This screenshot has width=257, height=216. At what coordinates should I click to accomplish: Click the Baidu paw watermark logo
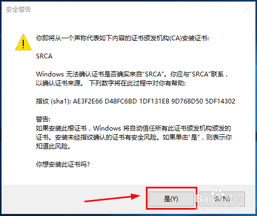coord(217,192)
